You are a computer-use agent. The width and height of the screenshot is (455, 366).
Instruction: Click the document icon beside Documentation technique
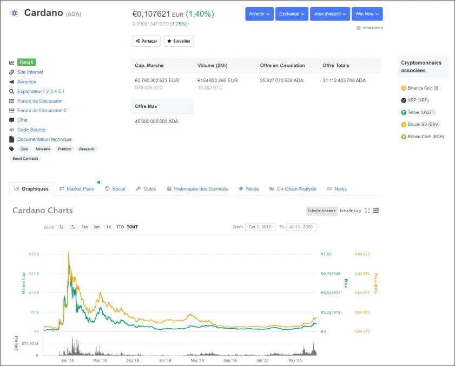pos(11,139)
